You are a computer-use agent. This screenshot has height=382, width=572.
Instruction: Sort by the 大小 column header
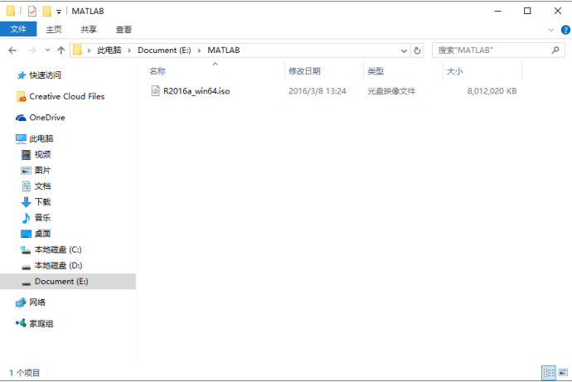454,71
